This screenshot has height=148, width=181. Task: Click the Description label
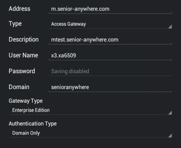pos(24,40)
